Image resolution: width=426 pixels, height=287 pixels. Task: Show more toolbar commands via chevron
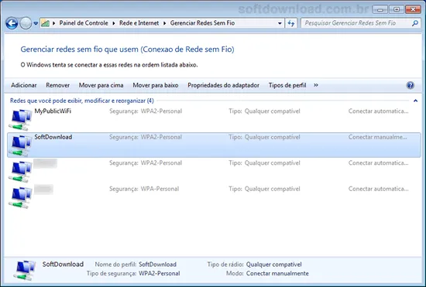pos(316,85)
